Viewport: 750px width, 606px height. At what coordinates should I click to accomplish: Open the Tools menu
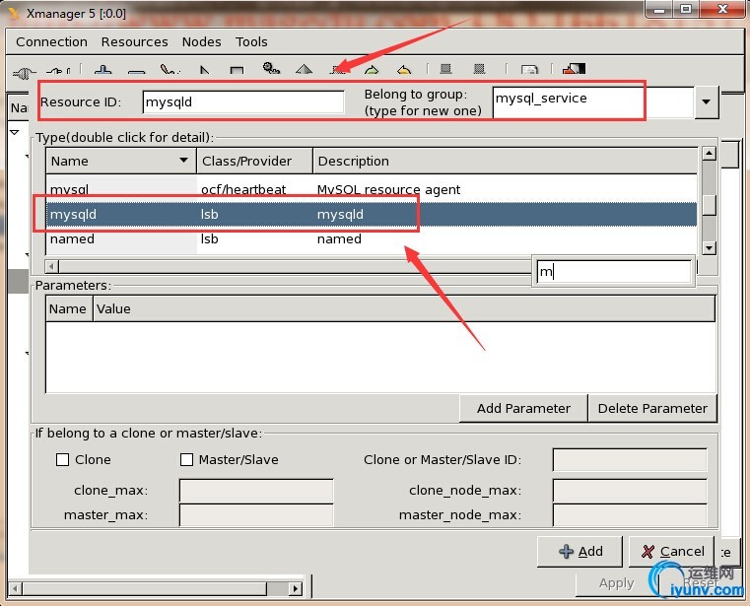[x=251, y=42]
